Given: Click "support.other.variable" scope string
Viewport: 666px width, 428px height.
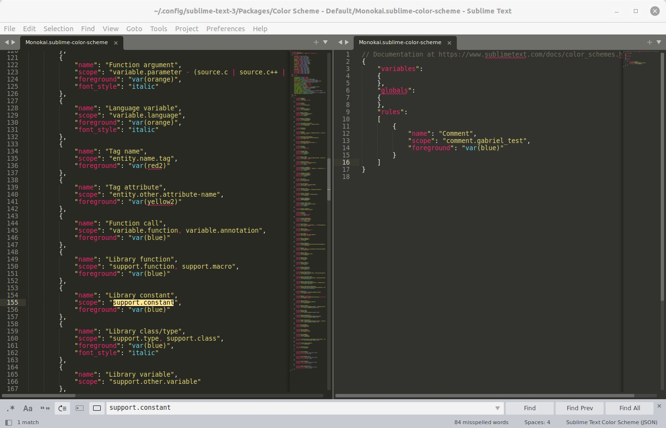Looking at the screenshot, I should 155,381.
